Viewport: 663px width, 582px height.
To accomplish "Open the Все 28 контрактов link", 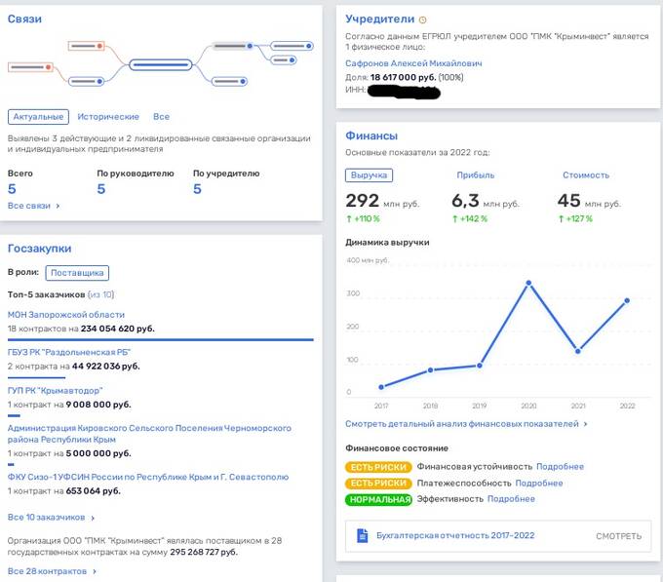I will tap(47, 571).
